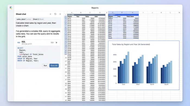This screenshot has width=190, height=106.
Task: Select column H header
Action: tap(132, 12)
